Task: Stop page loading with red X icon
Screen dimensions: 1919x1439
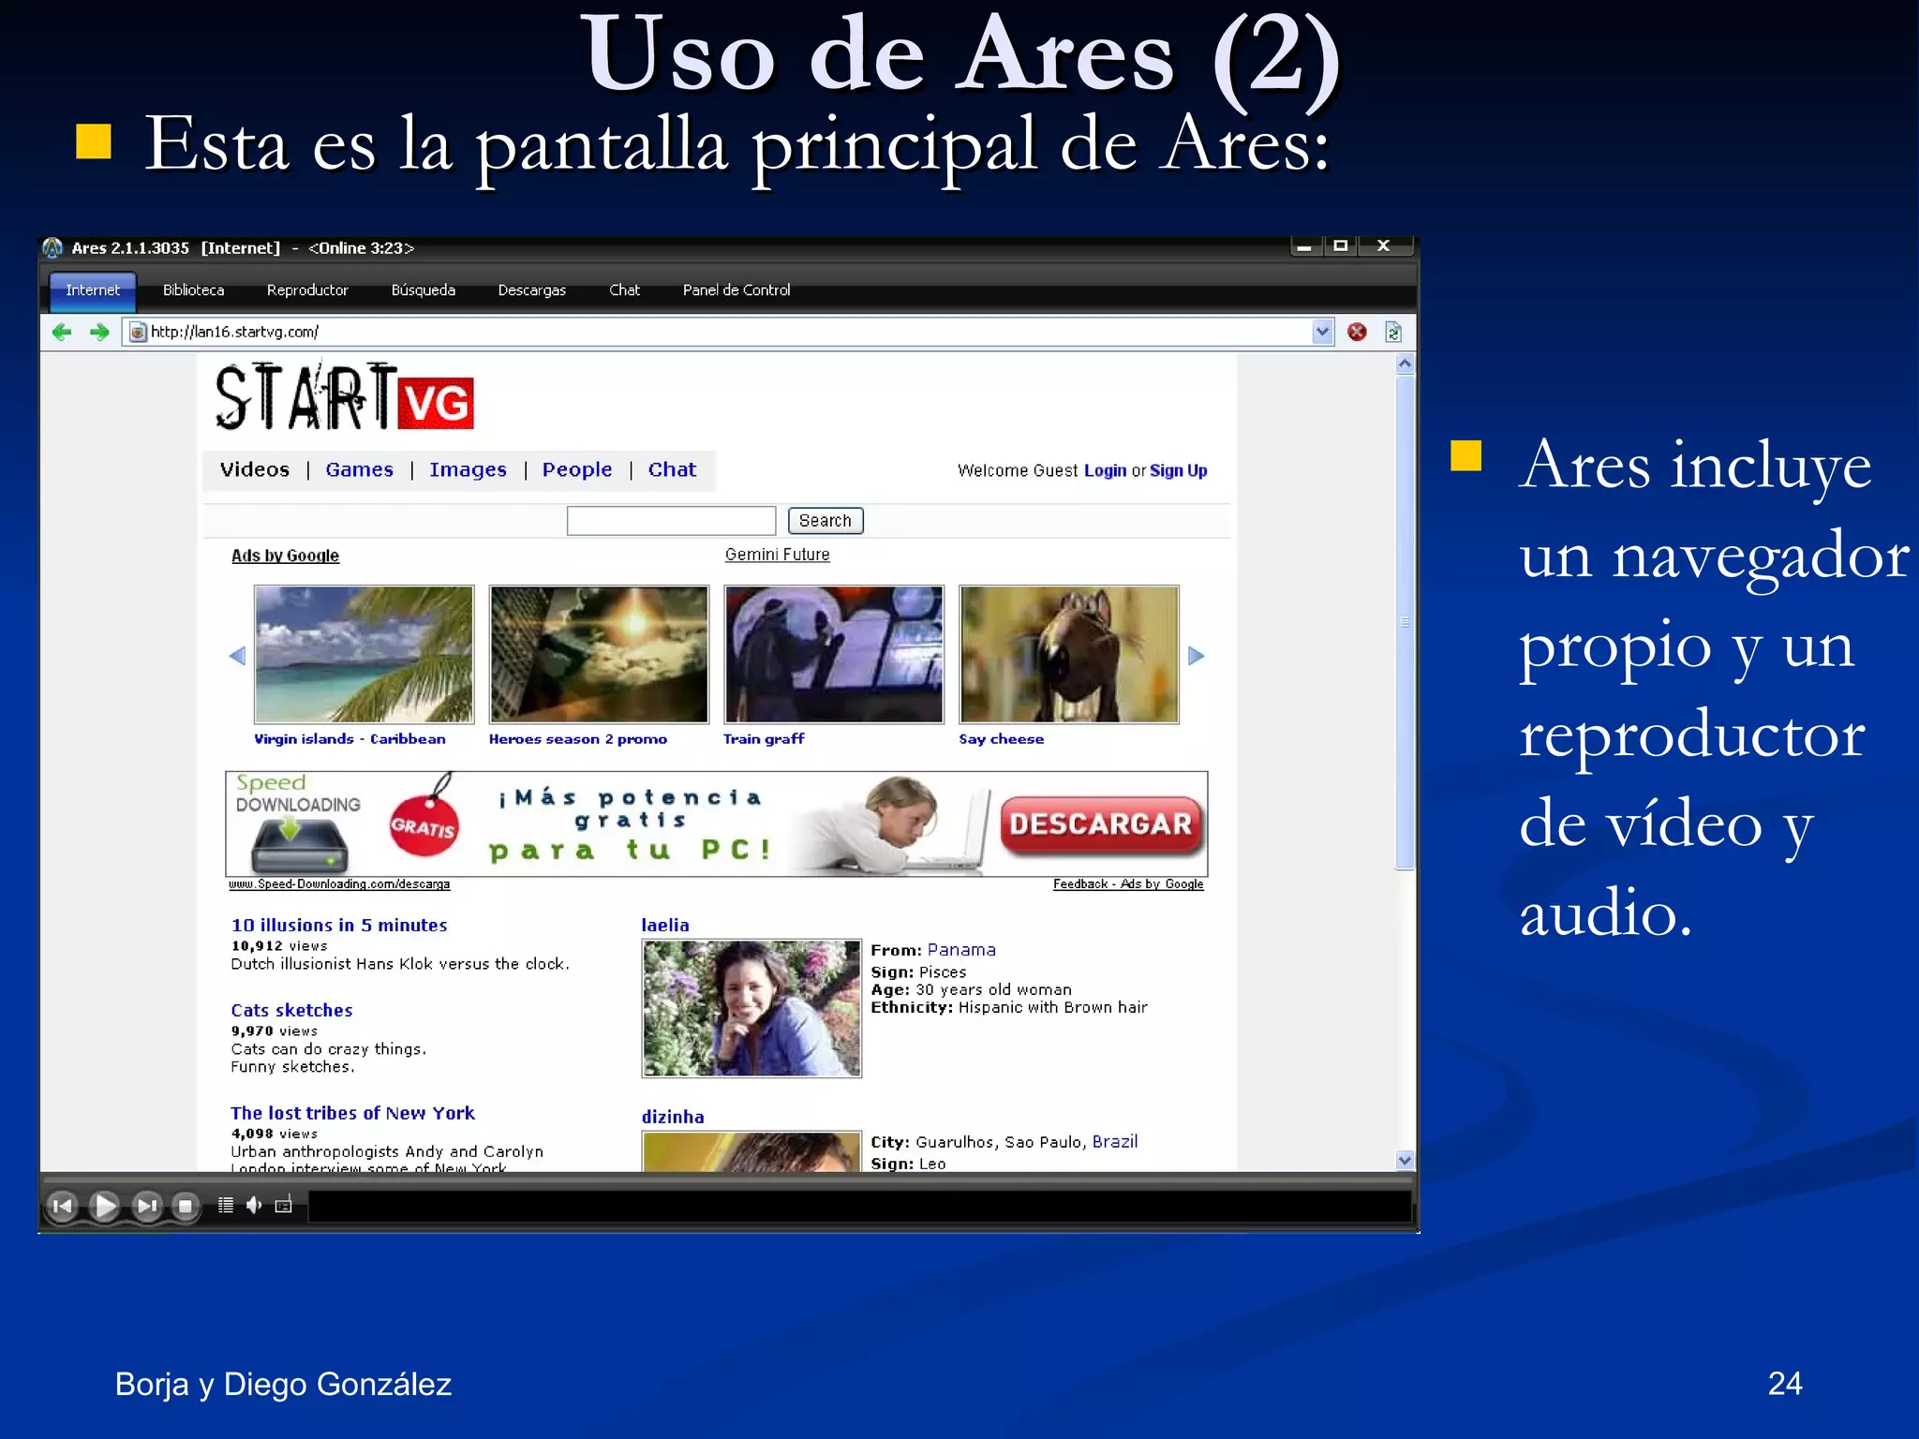Action: point(1357,332)
